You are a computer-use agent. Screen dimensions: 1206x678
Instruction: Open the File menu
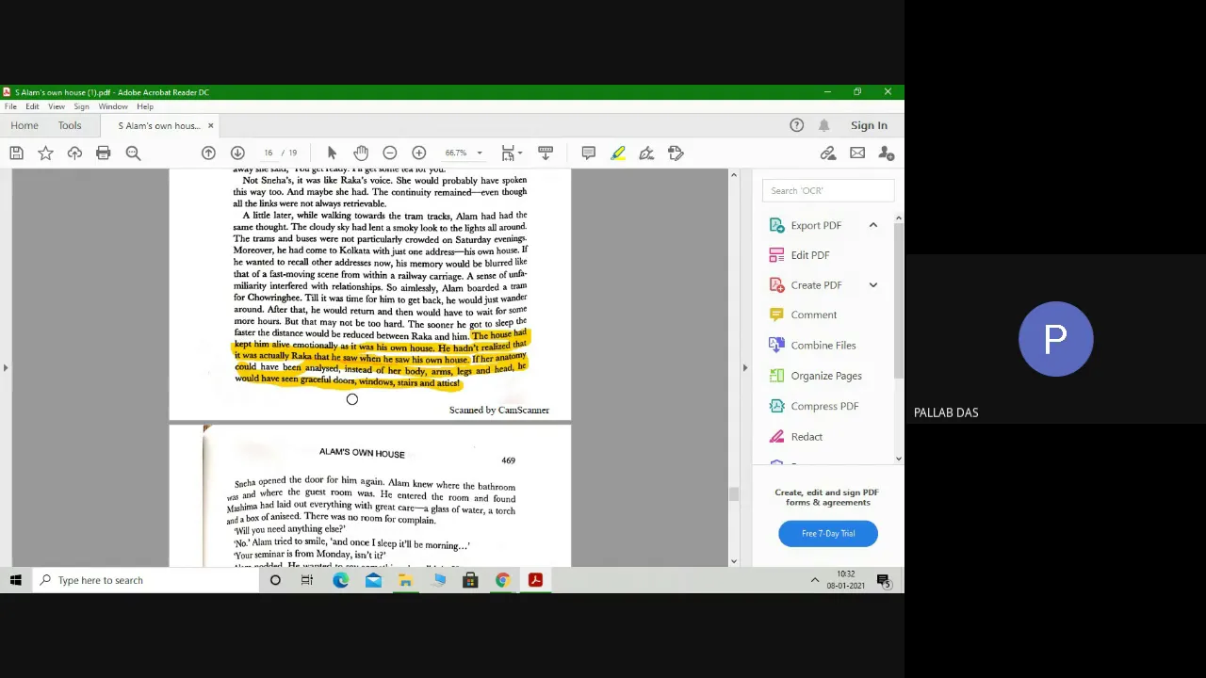pyautogui.click(x=10, y=106)
